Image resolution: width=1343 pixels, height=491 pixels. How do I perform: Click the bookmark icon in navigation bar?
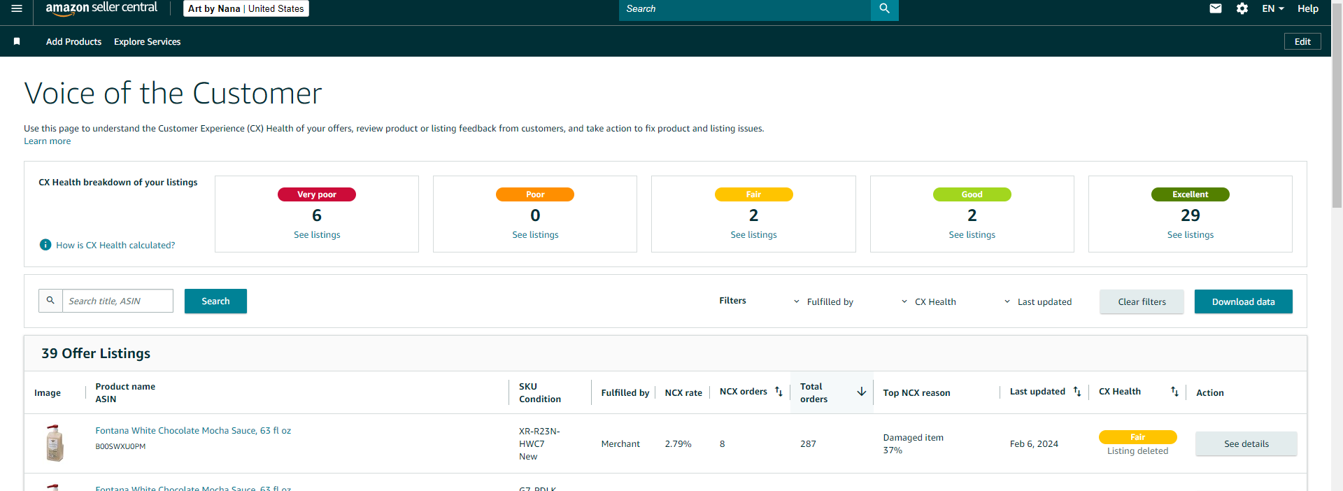pos(17,41)
